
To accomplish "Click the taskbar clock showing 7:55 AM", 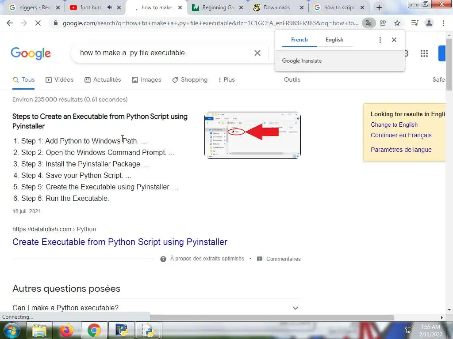I will click(430, 331).
